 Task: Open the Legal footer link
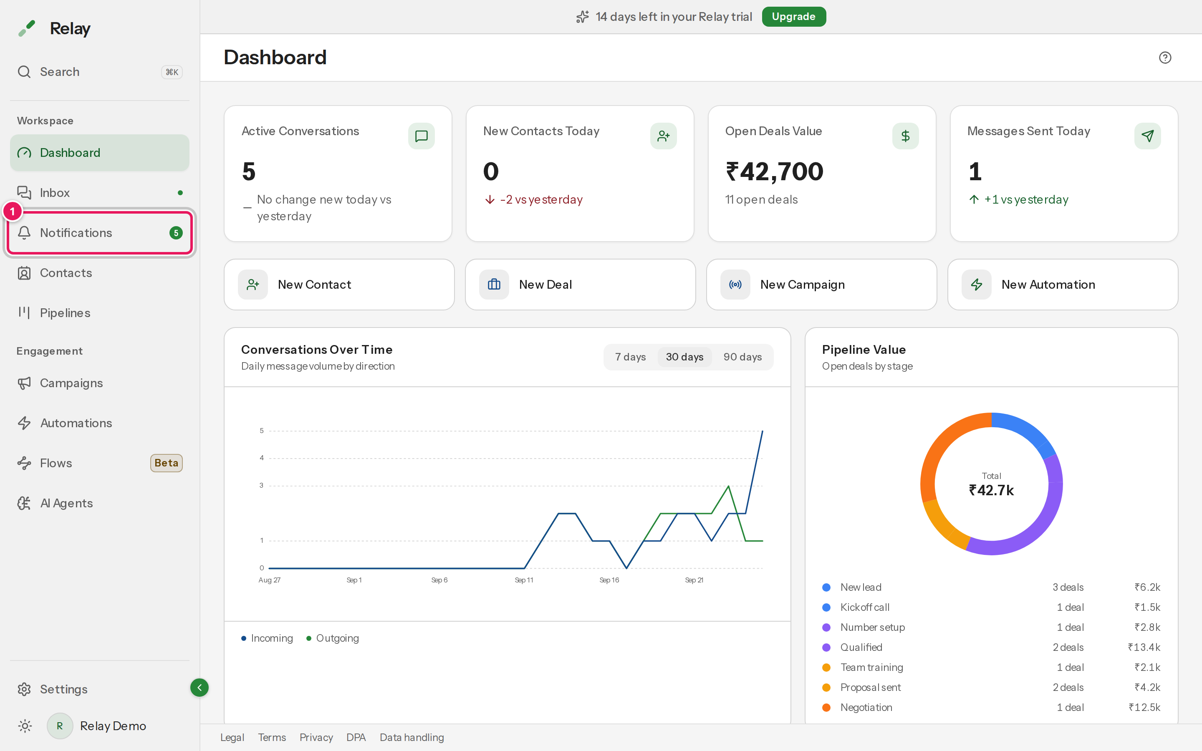click(x=232, y=738)
